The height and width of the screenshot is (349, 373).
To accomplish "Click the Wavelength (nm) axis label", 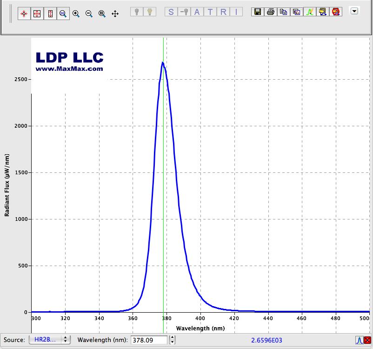I will pos(200,328).
